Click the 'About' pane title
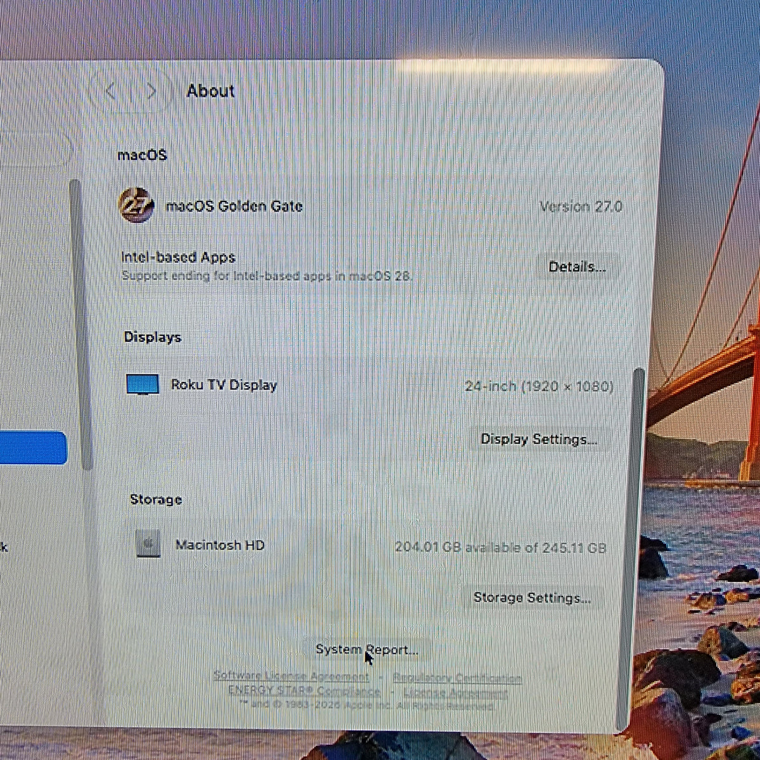760x760 pixels. (x=210, y=91)
